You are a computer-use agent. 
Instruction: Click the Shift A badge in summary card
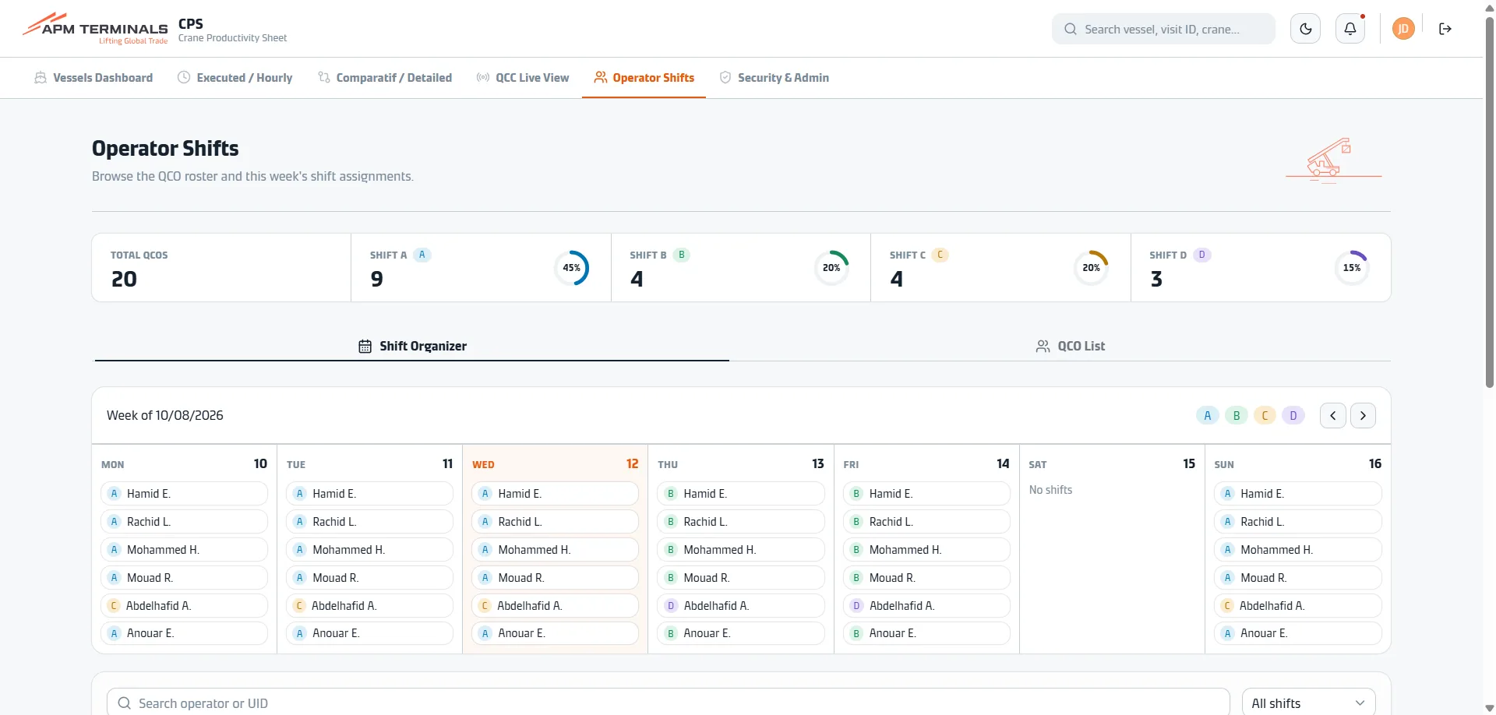click(x=422, y=255)
